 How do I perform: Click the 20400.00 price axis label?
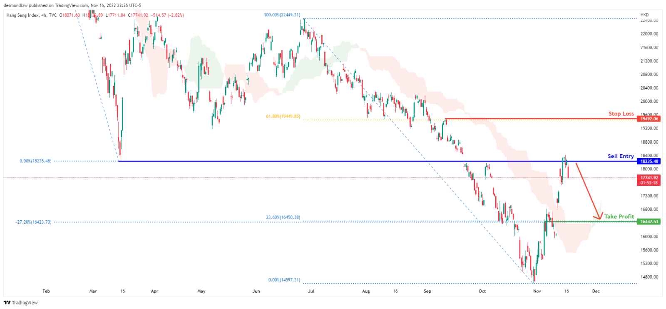point(649,88)
